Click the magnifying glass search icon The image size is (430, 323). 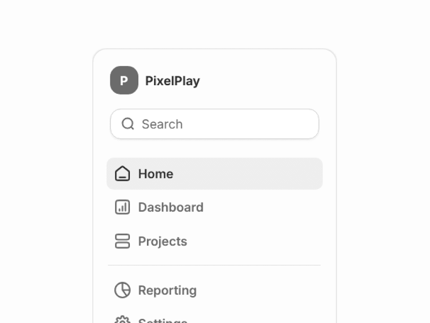point(128,124)
